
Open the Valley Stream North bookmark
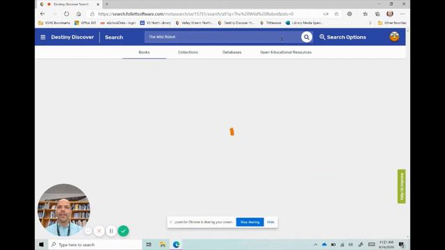(x=194, y=23)
